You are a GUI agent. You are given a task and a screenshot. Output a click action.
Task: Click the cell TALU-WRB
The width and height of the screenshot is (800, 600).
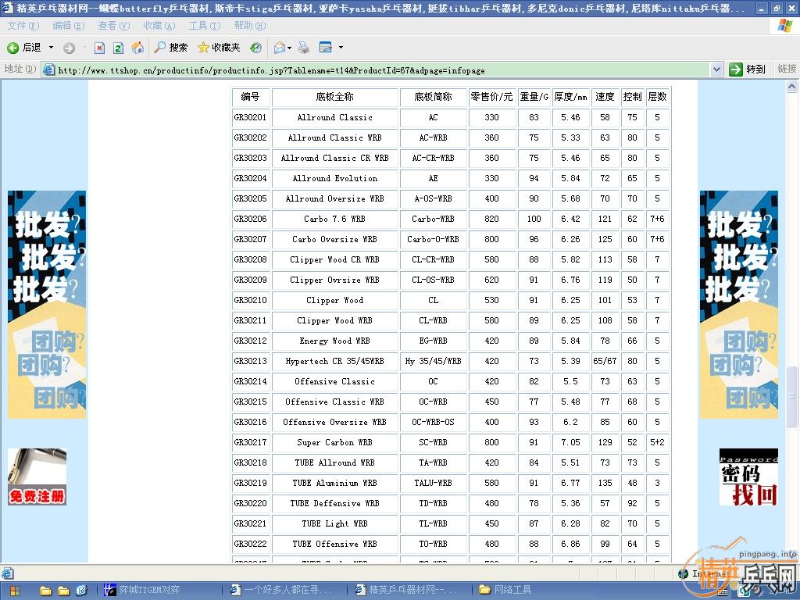tap(433, 483)
